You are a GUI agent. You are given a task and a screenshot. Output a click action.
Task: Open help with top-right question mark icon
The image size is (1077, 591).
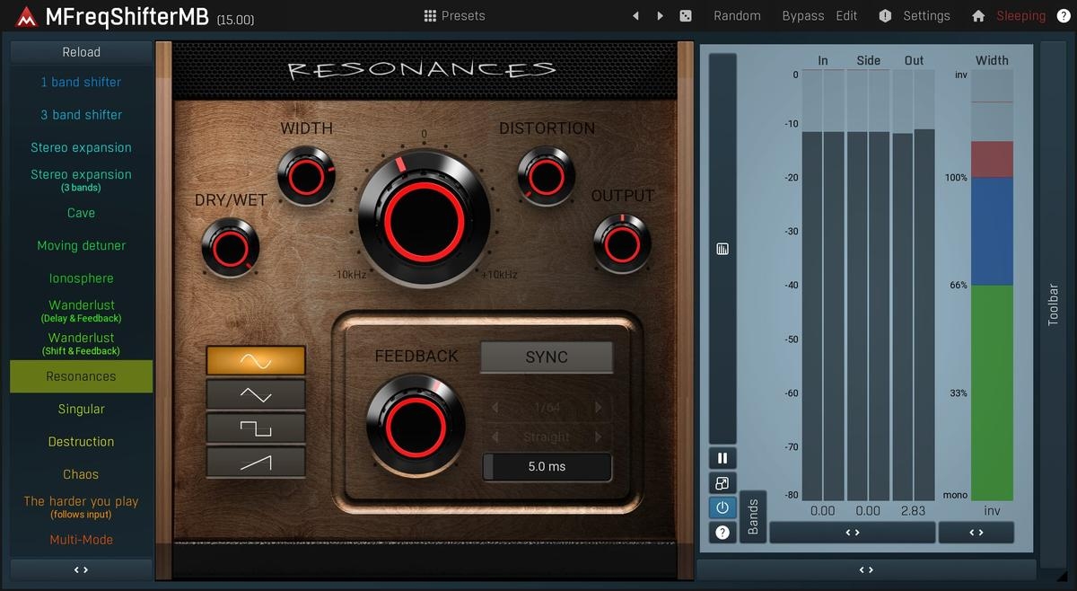(1064, 16)
